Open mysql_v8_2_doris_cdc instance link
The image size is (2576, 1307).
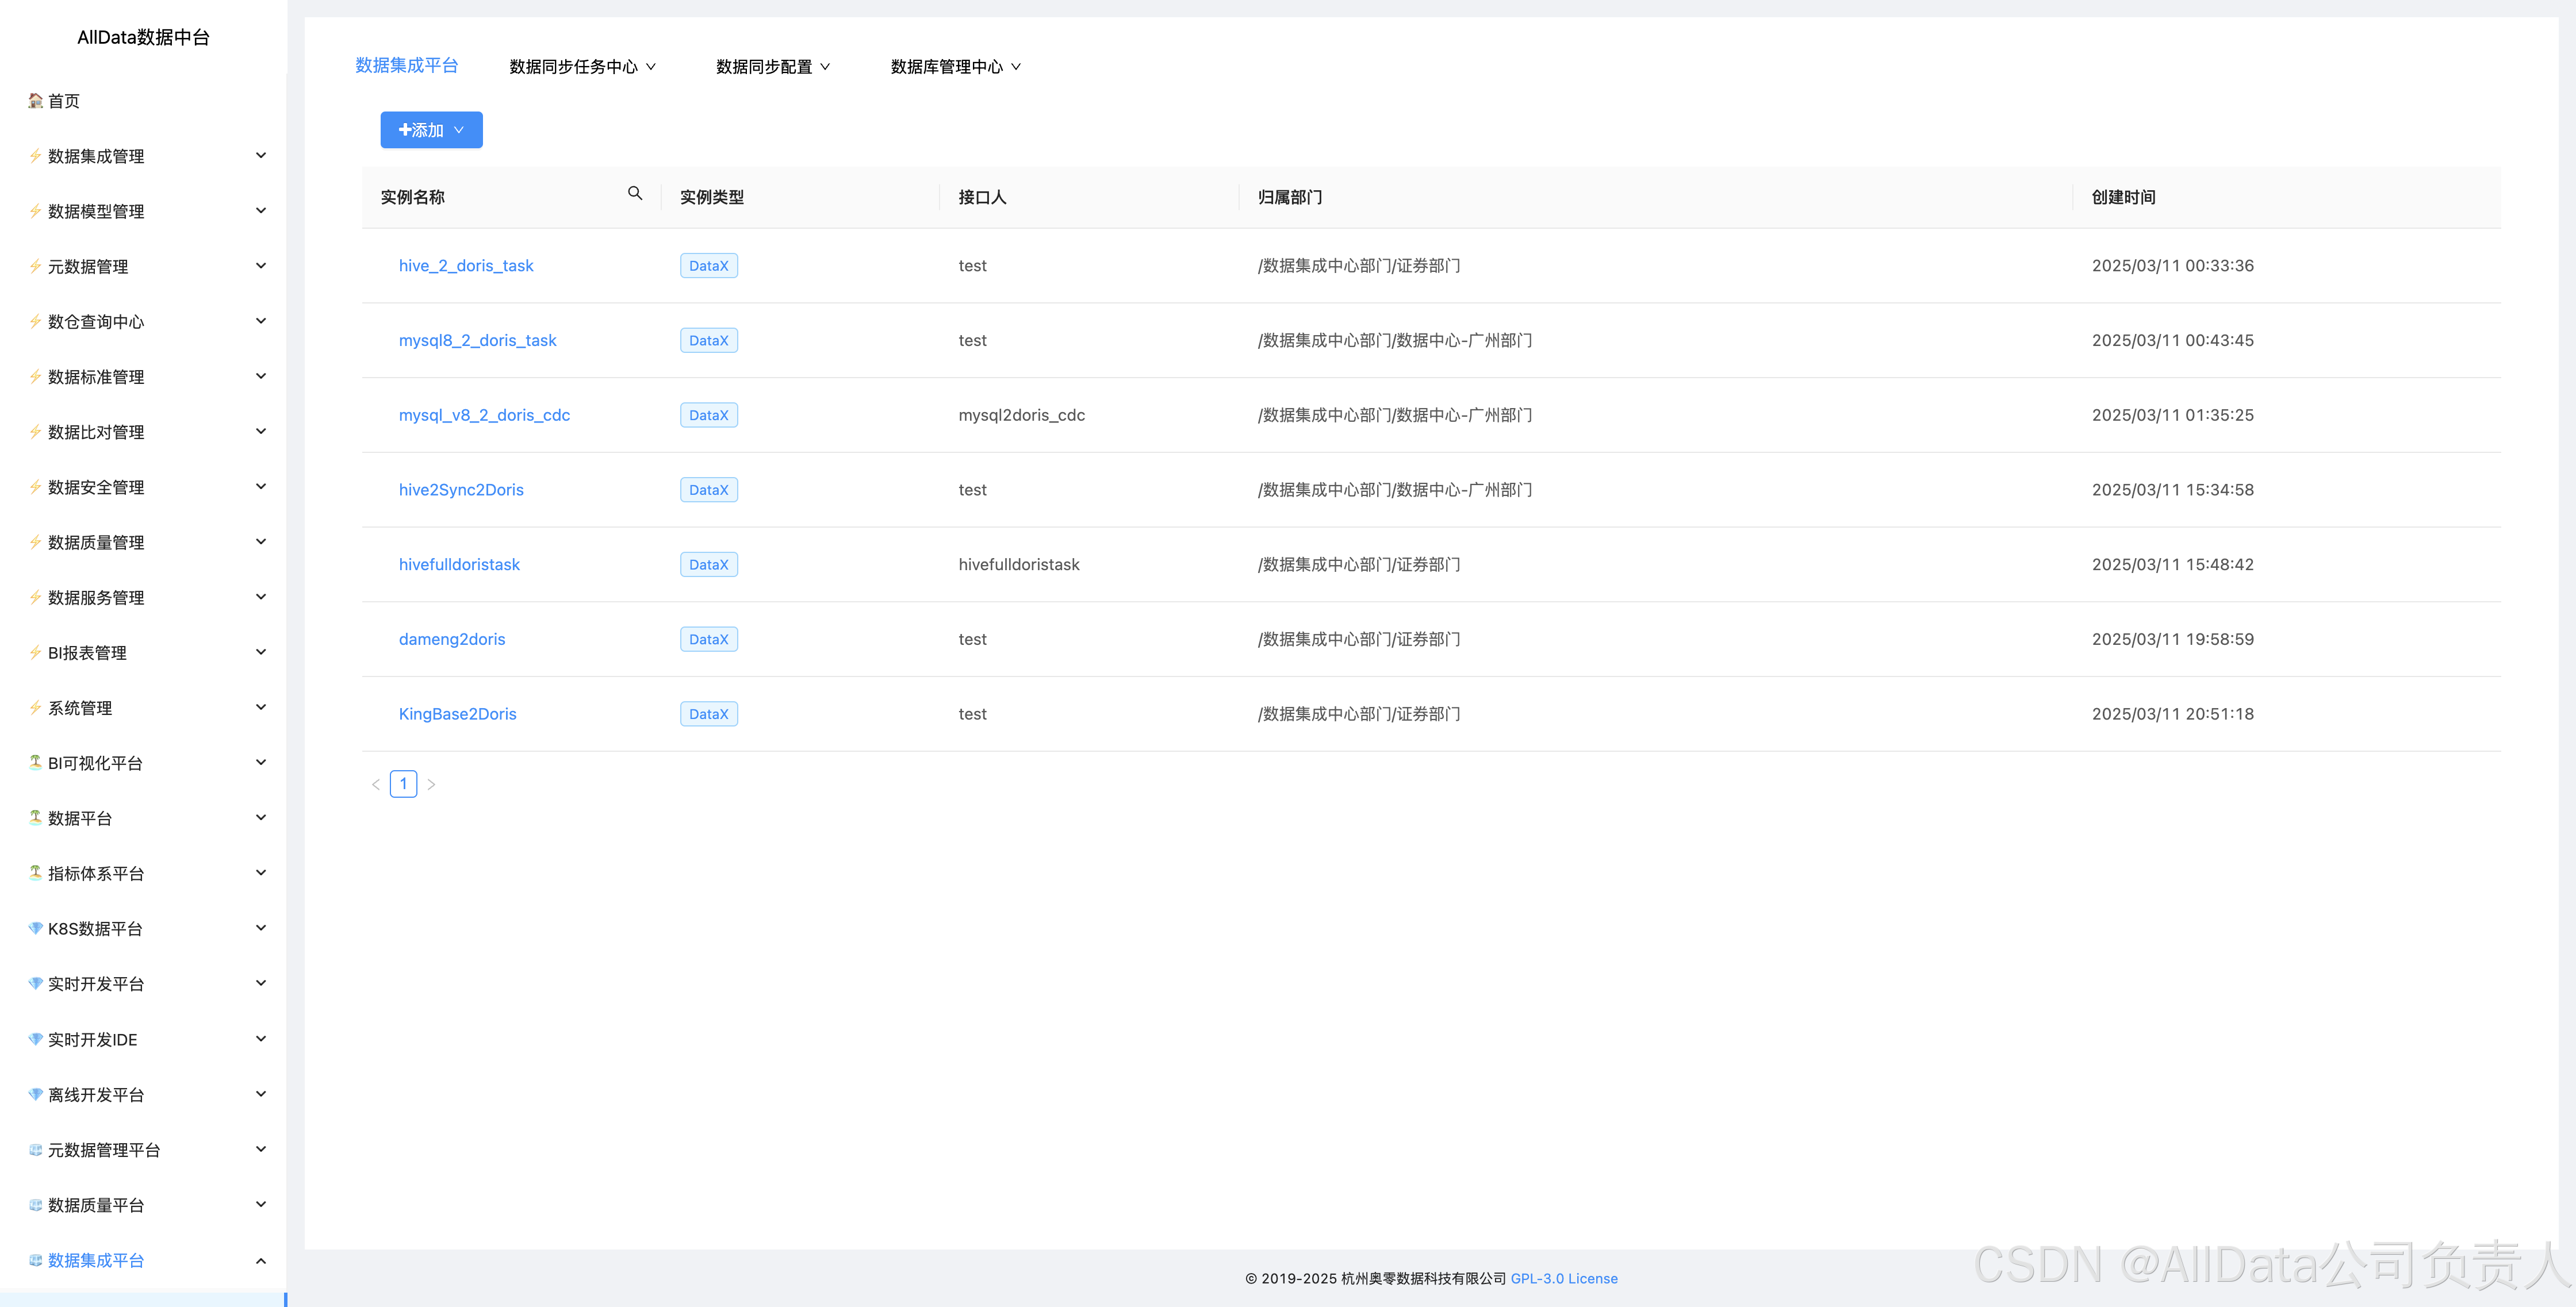click(484, 416)
